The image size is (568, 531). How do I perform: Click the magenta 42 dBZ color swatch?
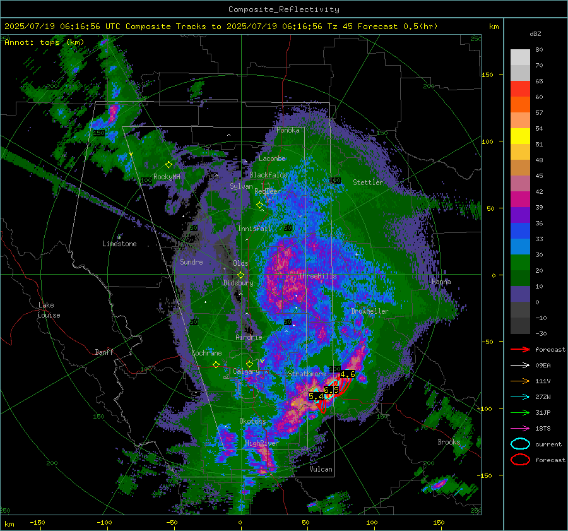[x=520, y=200]
